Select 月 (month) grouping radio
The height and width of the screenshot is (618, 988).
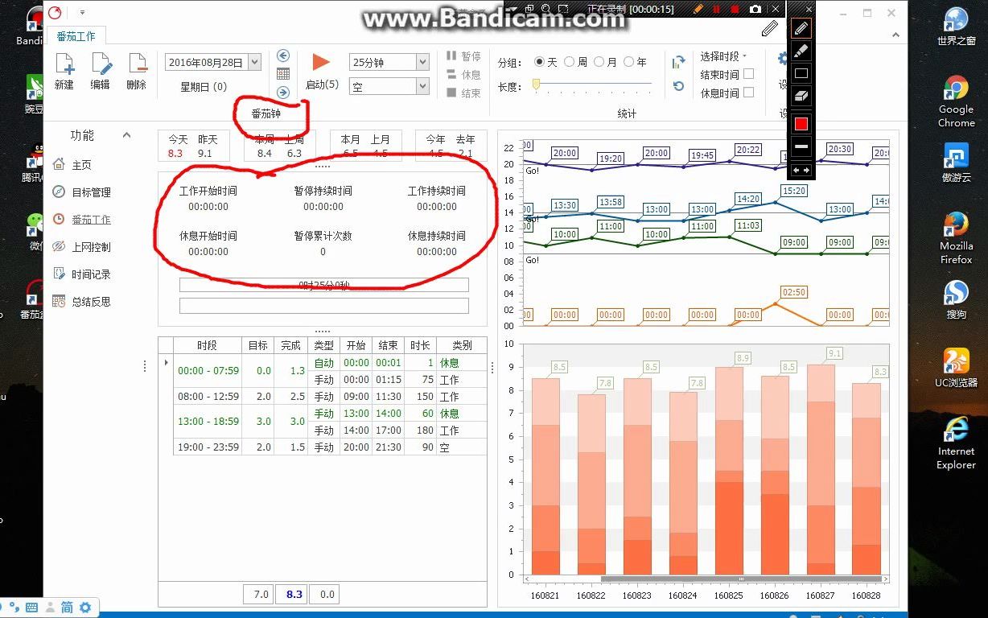click(605, 62)
